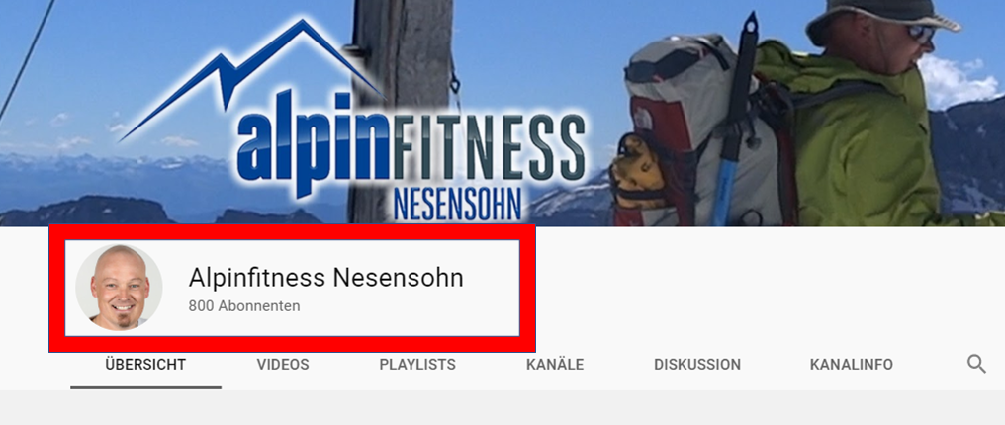Viewport: 1005px width, 425px height.
Task: Click the 800 Abonnenten subscriber count
Action: coord(244,306)
